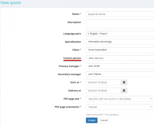This screenshot has height=125, width=154.
Task: Select the English - French tag text
Action: pyautogui.click(x=99, y=34)
